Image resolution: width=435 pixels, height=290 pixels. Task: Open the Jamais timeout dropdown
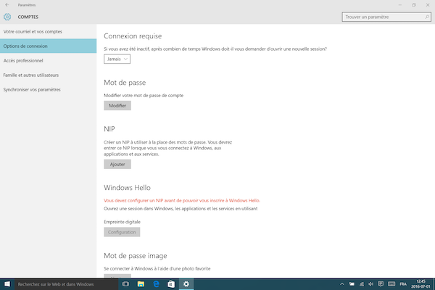(117, 59)
